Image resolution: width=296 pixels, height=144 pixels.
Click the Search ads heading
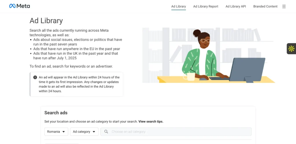pyautogui.click(x=56, y=113)
